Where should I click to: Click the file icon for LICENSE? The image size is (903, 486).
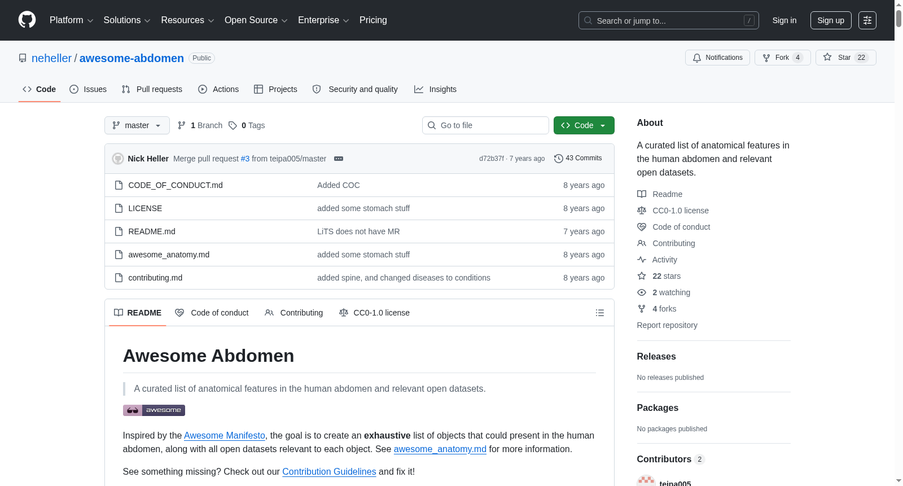[x=119, y=208]
